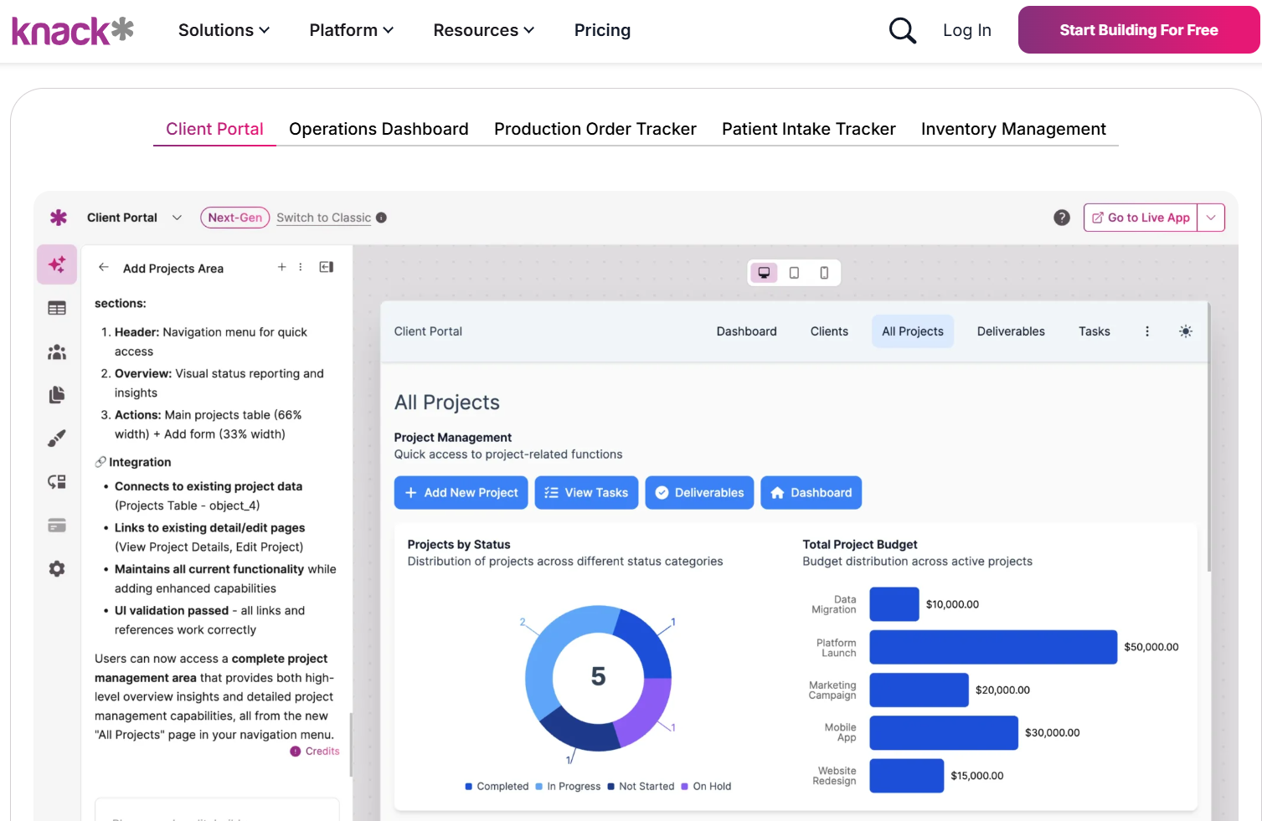The height and width of the screenshot is (821, 1262).
Task: Click the Completed legend color swatch
Action: coord(469,787)
